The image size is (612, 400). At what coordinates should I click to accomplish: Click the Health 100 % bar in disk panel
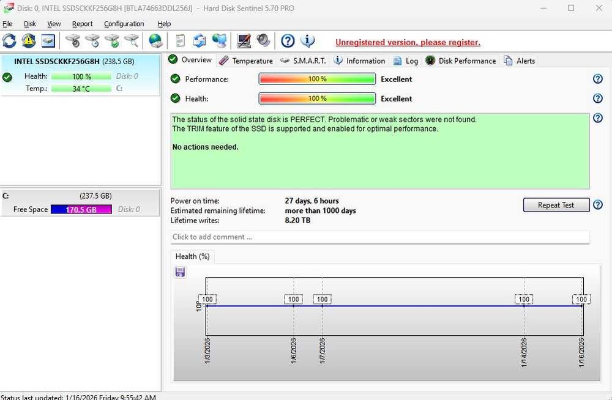tap(81, 76)
